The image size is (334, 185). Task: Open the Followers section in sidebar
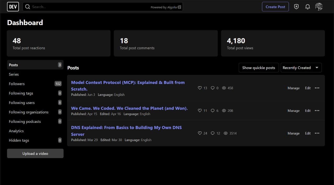pyautogui.click(x=17, y=84)
